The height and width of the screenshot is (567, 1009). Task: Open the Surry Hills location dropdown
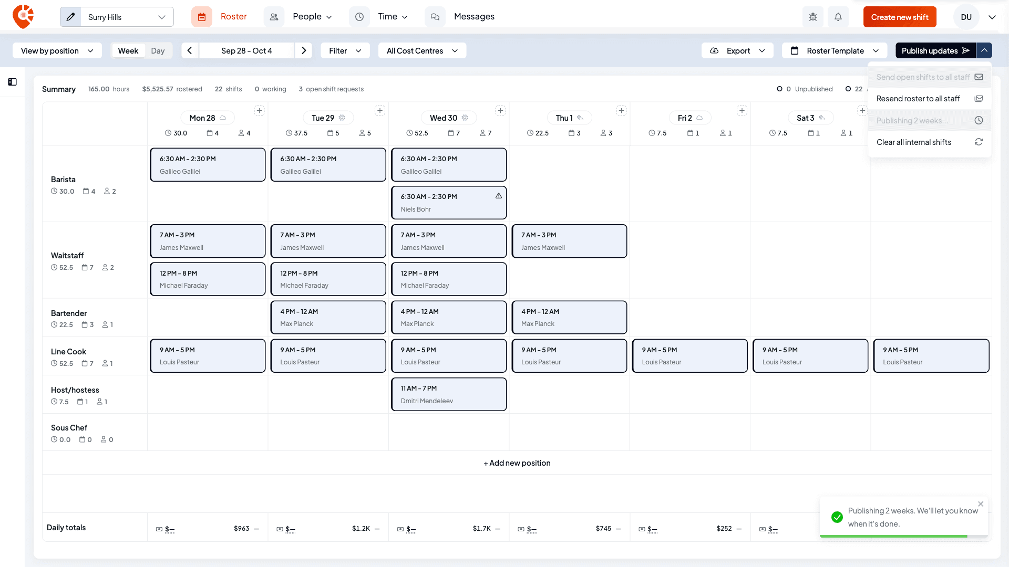[x=127, y=17]
